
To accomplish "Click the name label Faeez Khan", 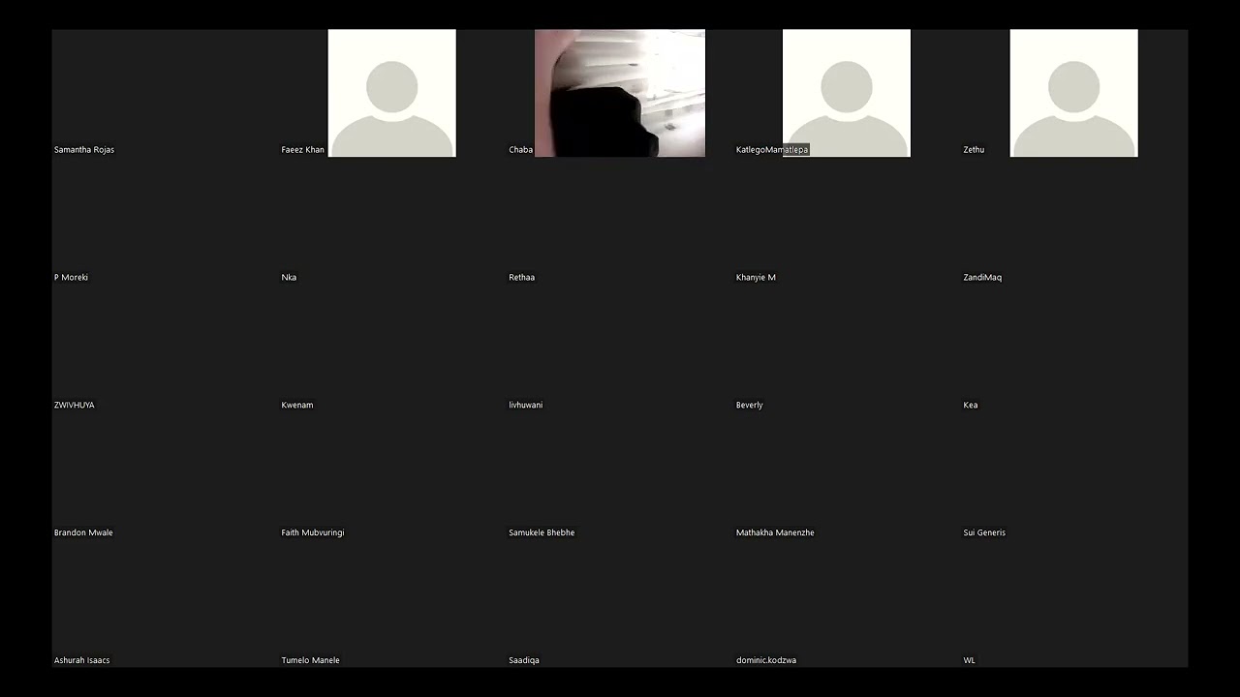I will point(302,150).
